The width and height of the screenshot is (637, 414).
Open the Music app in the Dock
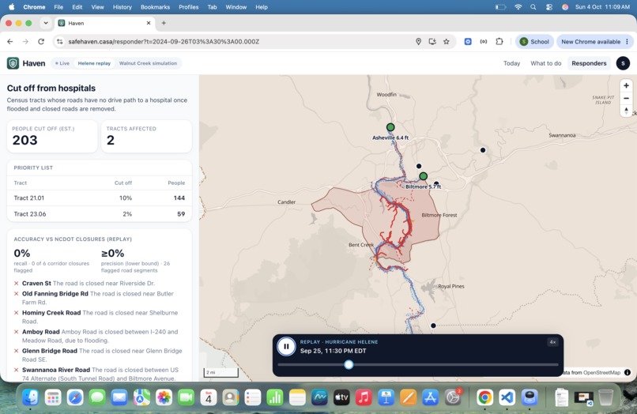pos(364,397)
